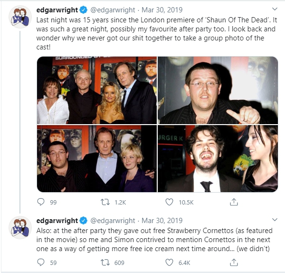View the bottom-left photo of three people
Image resolution: width=285 pixels, height=273 pixels.
point(96,159)
